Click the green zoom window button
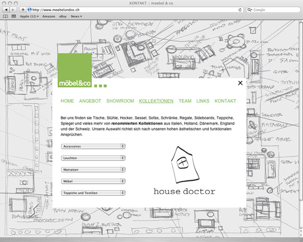 click(16, 3)
